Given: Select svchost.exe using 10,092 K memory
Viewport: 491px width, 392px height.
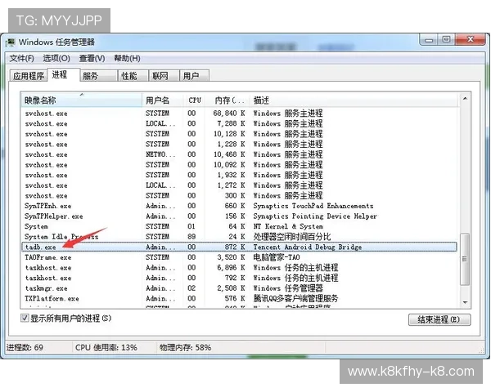Looking at the screenshot, I should [x=239, y=165].
